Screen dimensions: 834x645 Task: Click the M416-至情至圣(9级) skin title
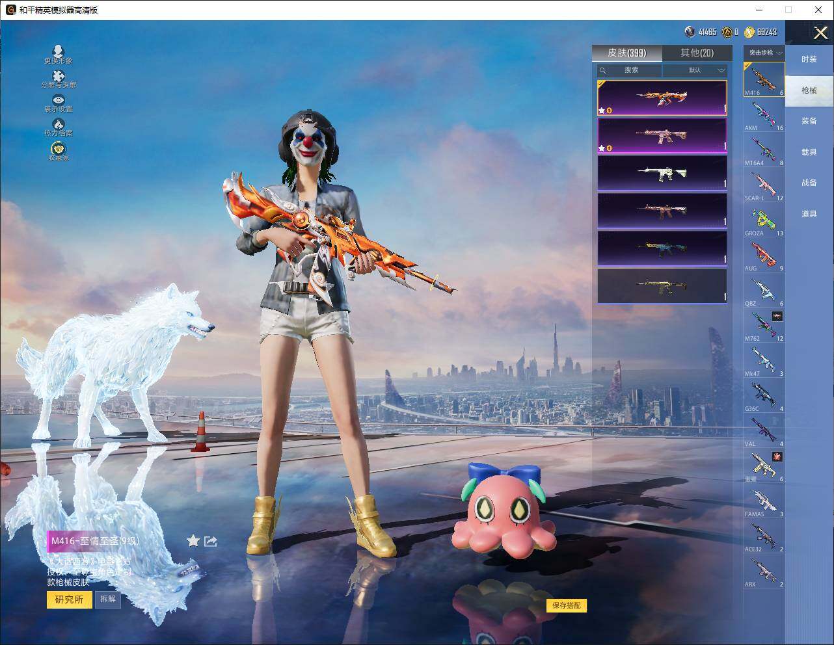click(x=95, y=541)
